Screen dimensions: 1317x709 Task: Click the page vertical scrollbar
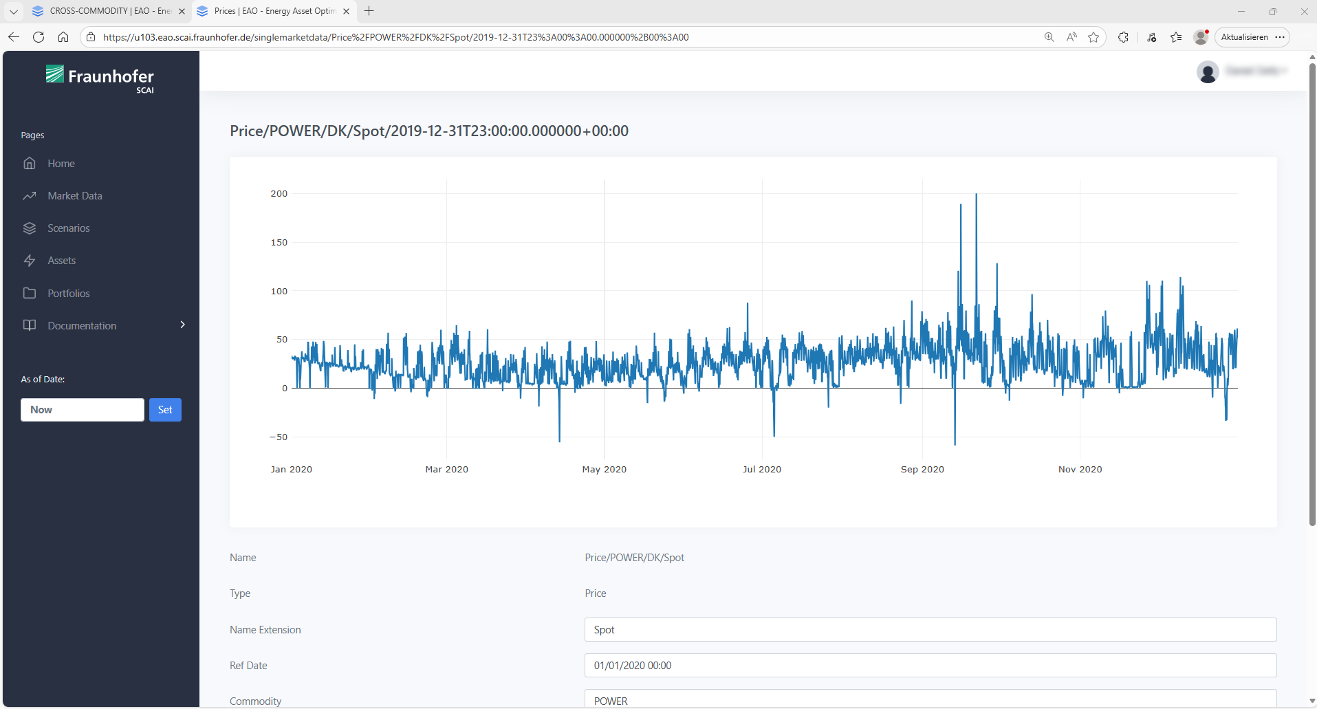tap(1311, 296)
